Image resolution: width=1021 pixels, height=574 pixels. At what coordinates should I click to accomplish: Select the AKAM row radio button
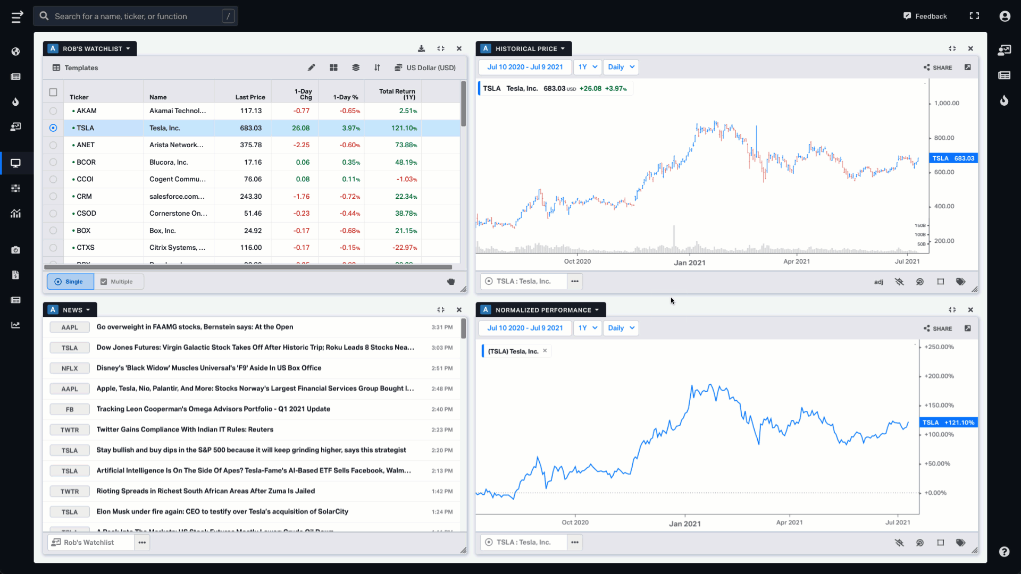[x=53, y=111]
